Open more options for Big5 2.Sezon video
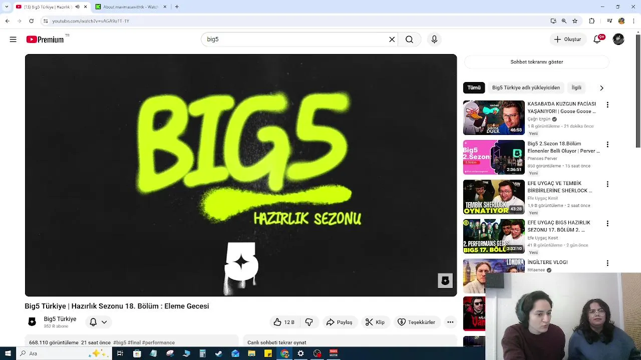The width and height of the screenshot is (641, 360). (x=607, y=144)
